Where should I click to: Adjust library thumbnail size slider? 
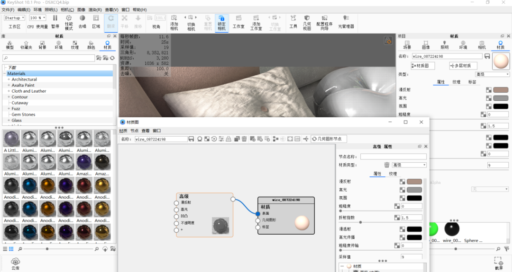[x=47, y=249]
